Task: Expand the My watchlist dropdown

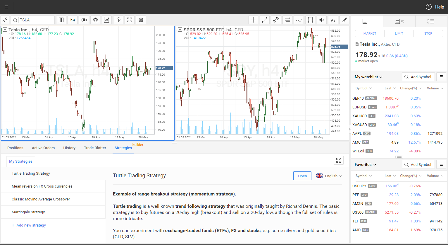Action: (368, 77)
